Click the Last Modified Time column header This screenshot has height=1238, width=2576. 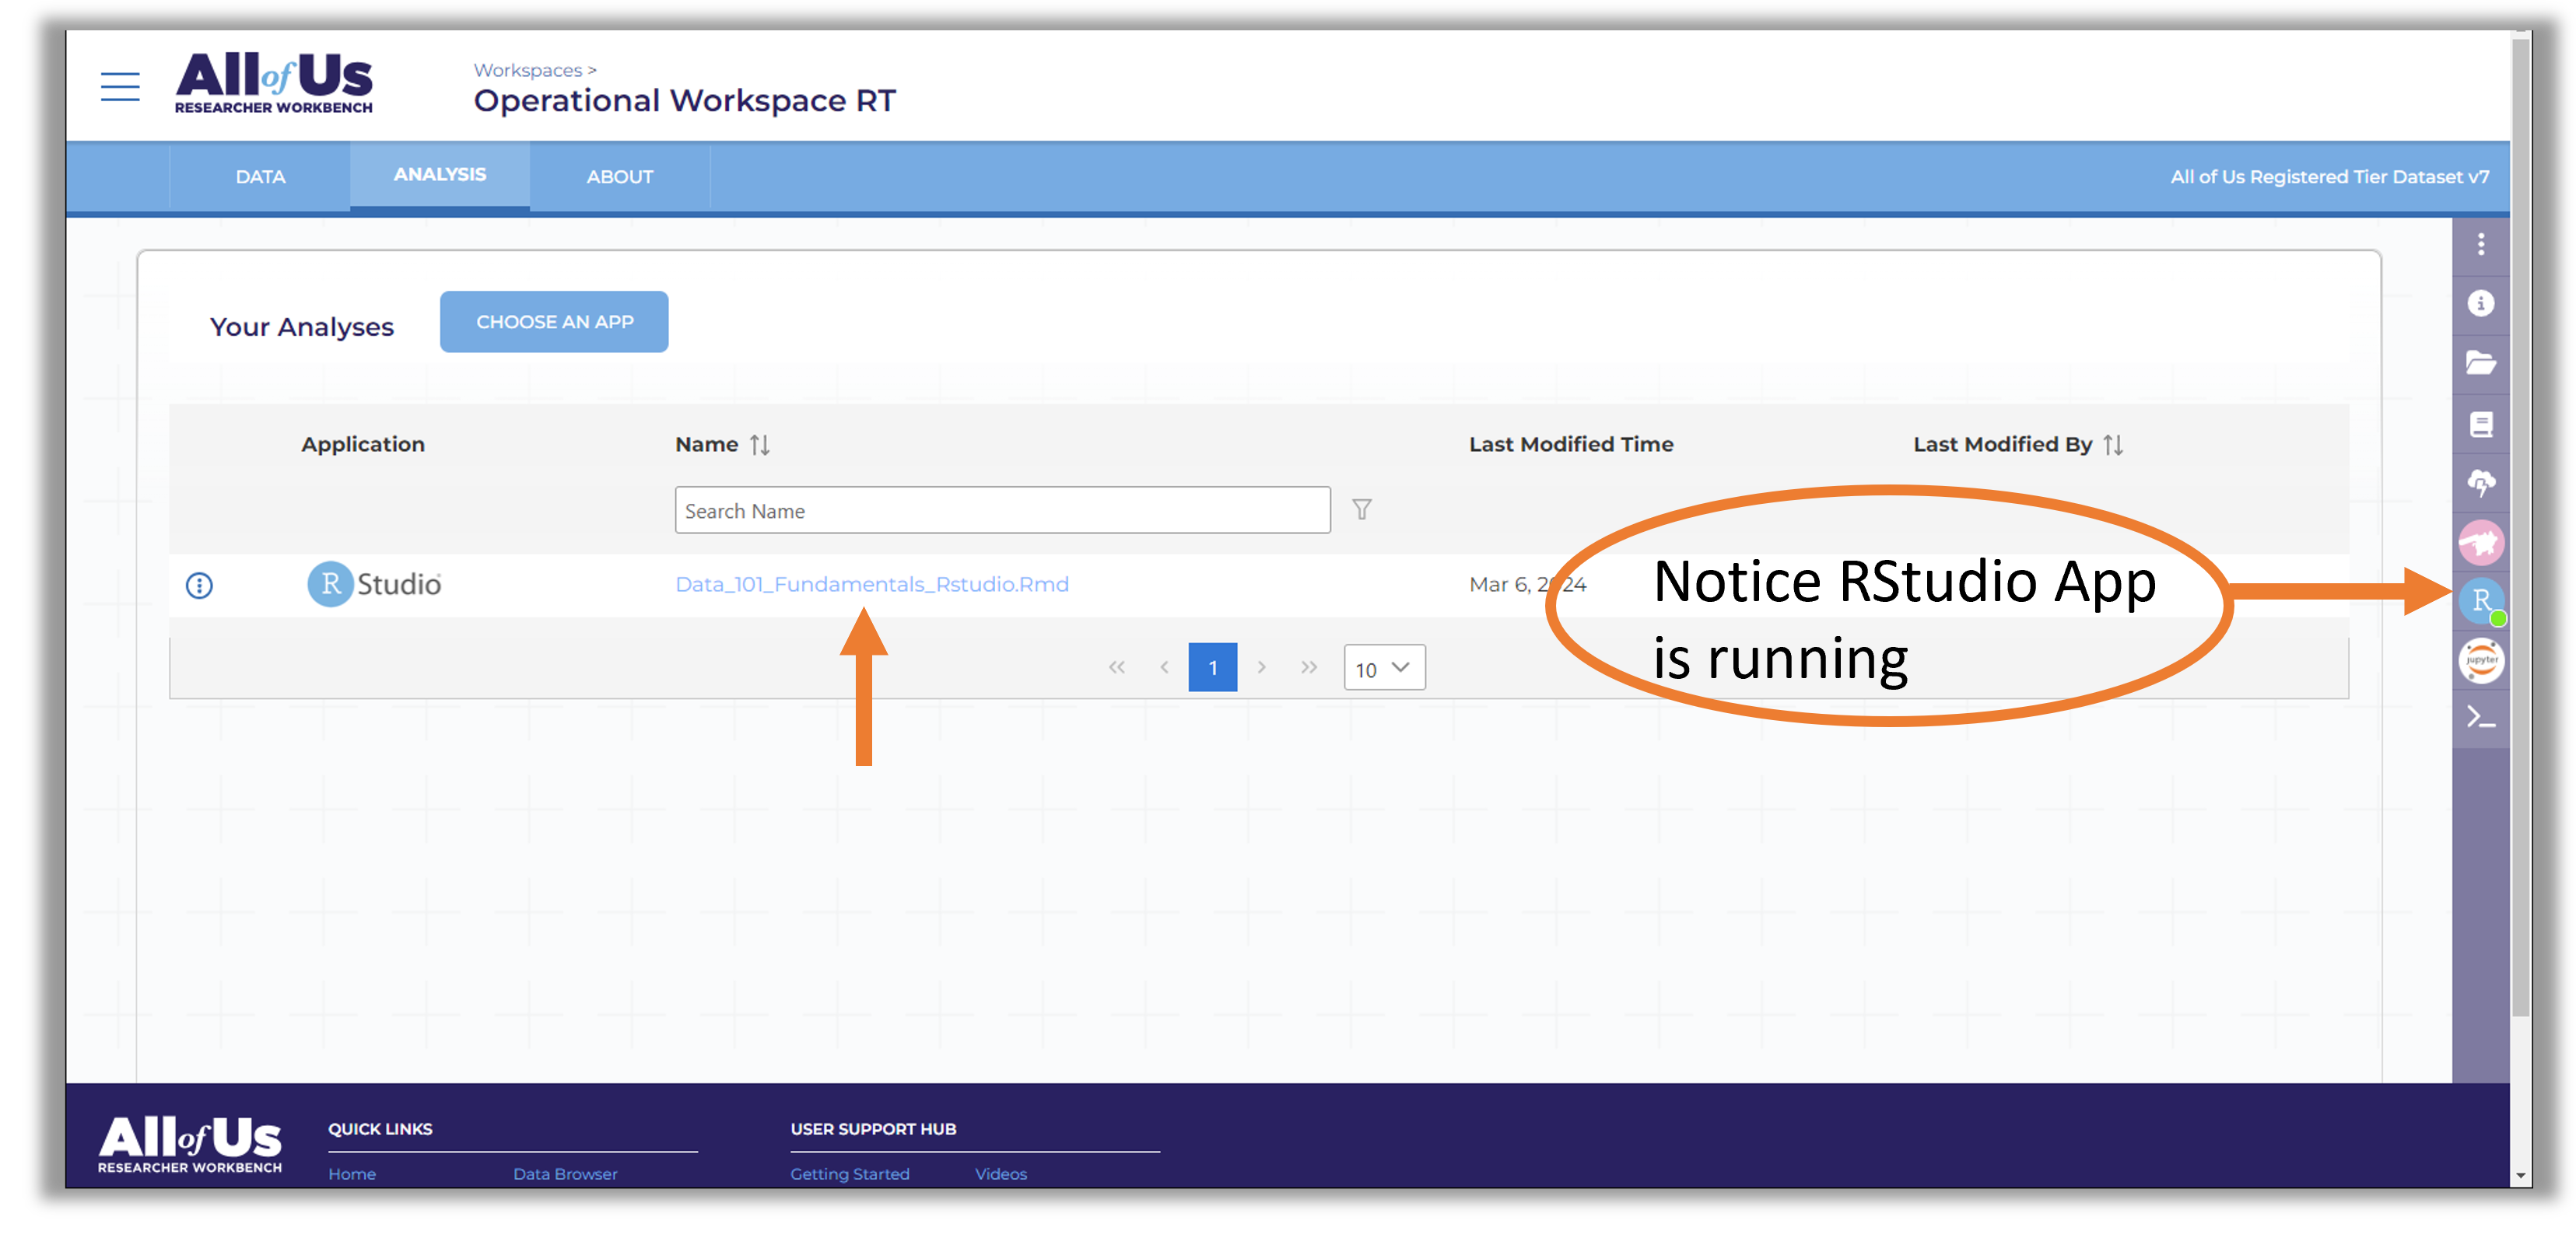coord(1570,445)
